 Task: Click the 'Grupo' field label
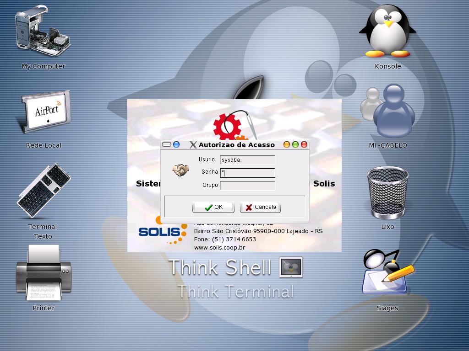click(210, 185)
